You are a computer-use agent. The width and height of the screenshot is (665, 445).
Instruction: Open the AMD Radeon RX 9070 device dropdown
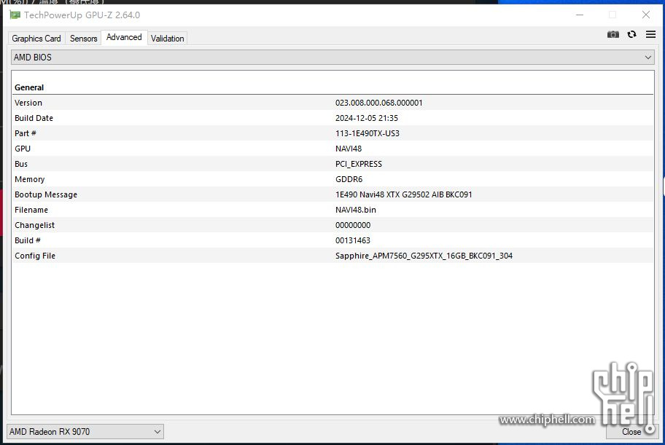click(x=85, y=431)
